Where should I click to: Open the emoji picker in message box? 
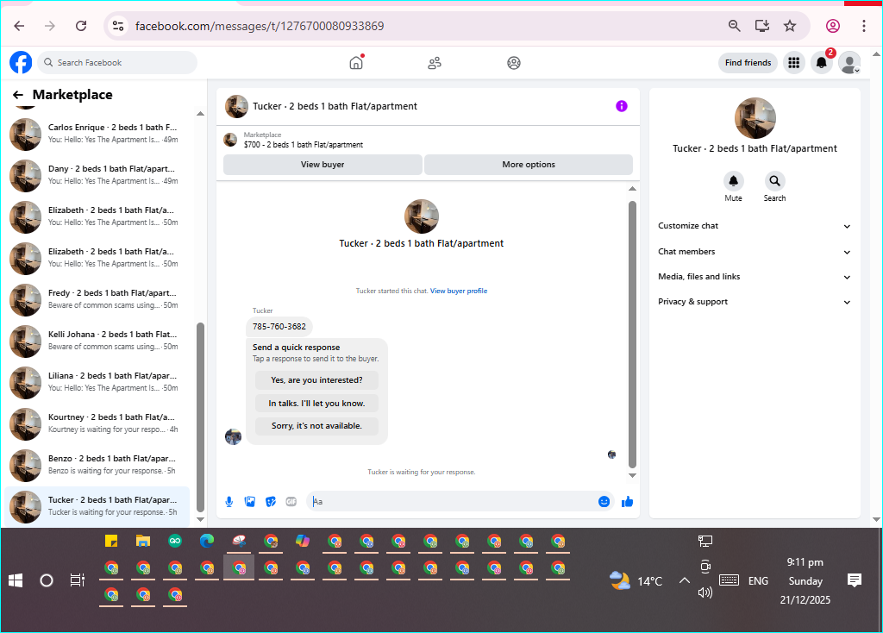[x=604, y=501]
